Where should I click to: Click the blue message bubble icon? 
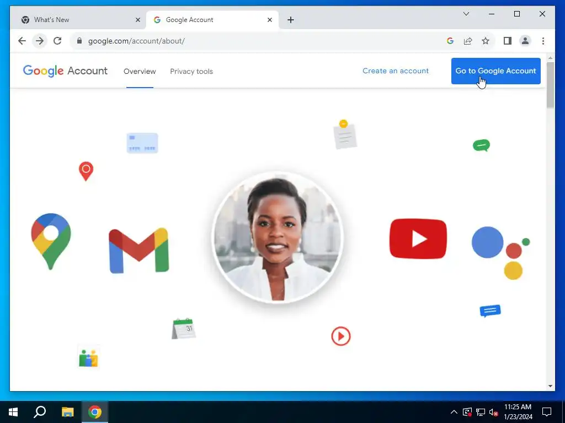490,311
